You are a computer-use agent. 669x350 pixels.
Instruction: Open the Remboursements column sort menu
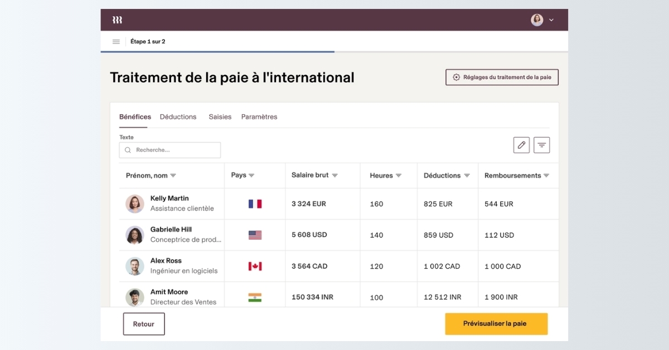[x=546, y=176]
